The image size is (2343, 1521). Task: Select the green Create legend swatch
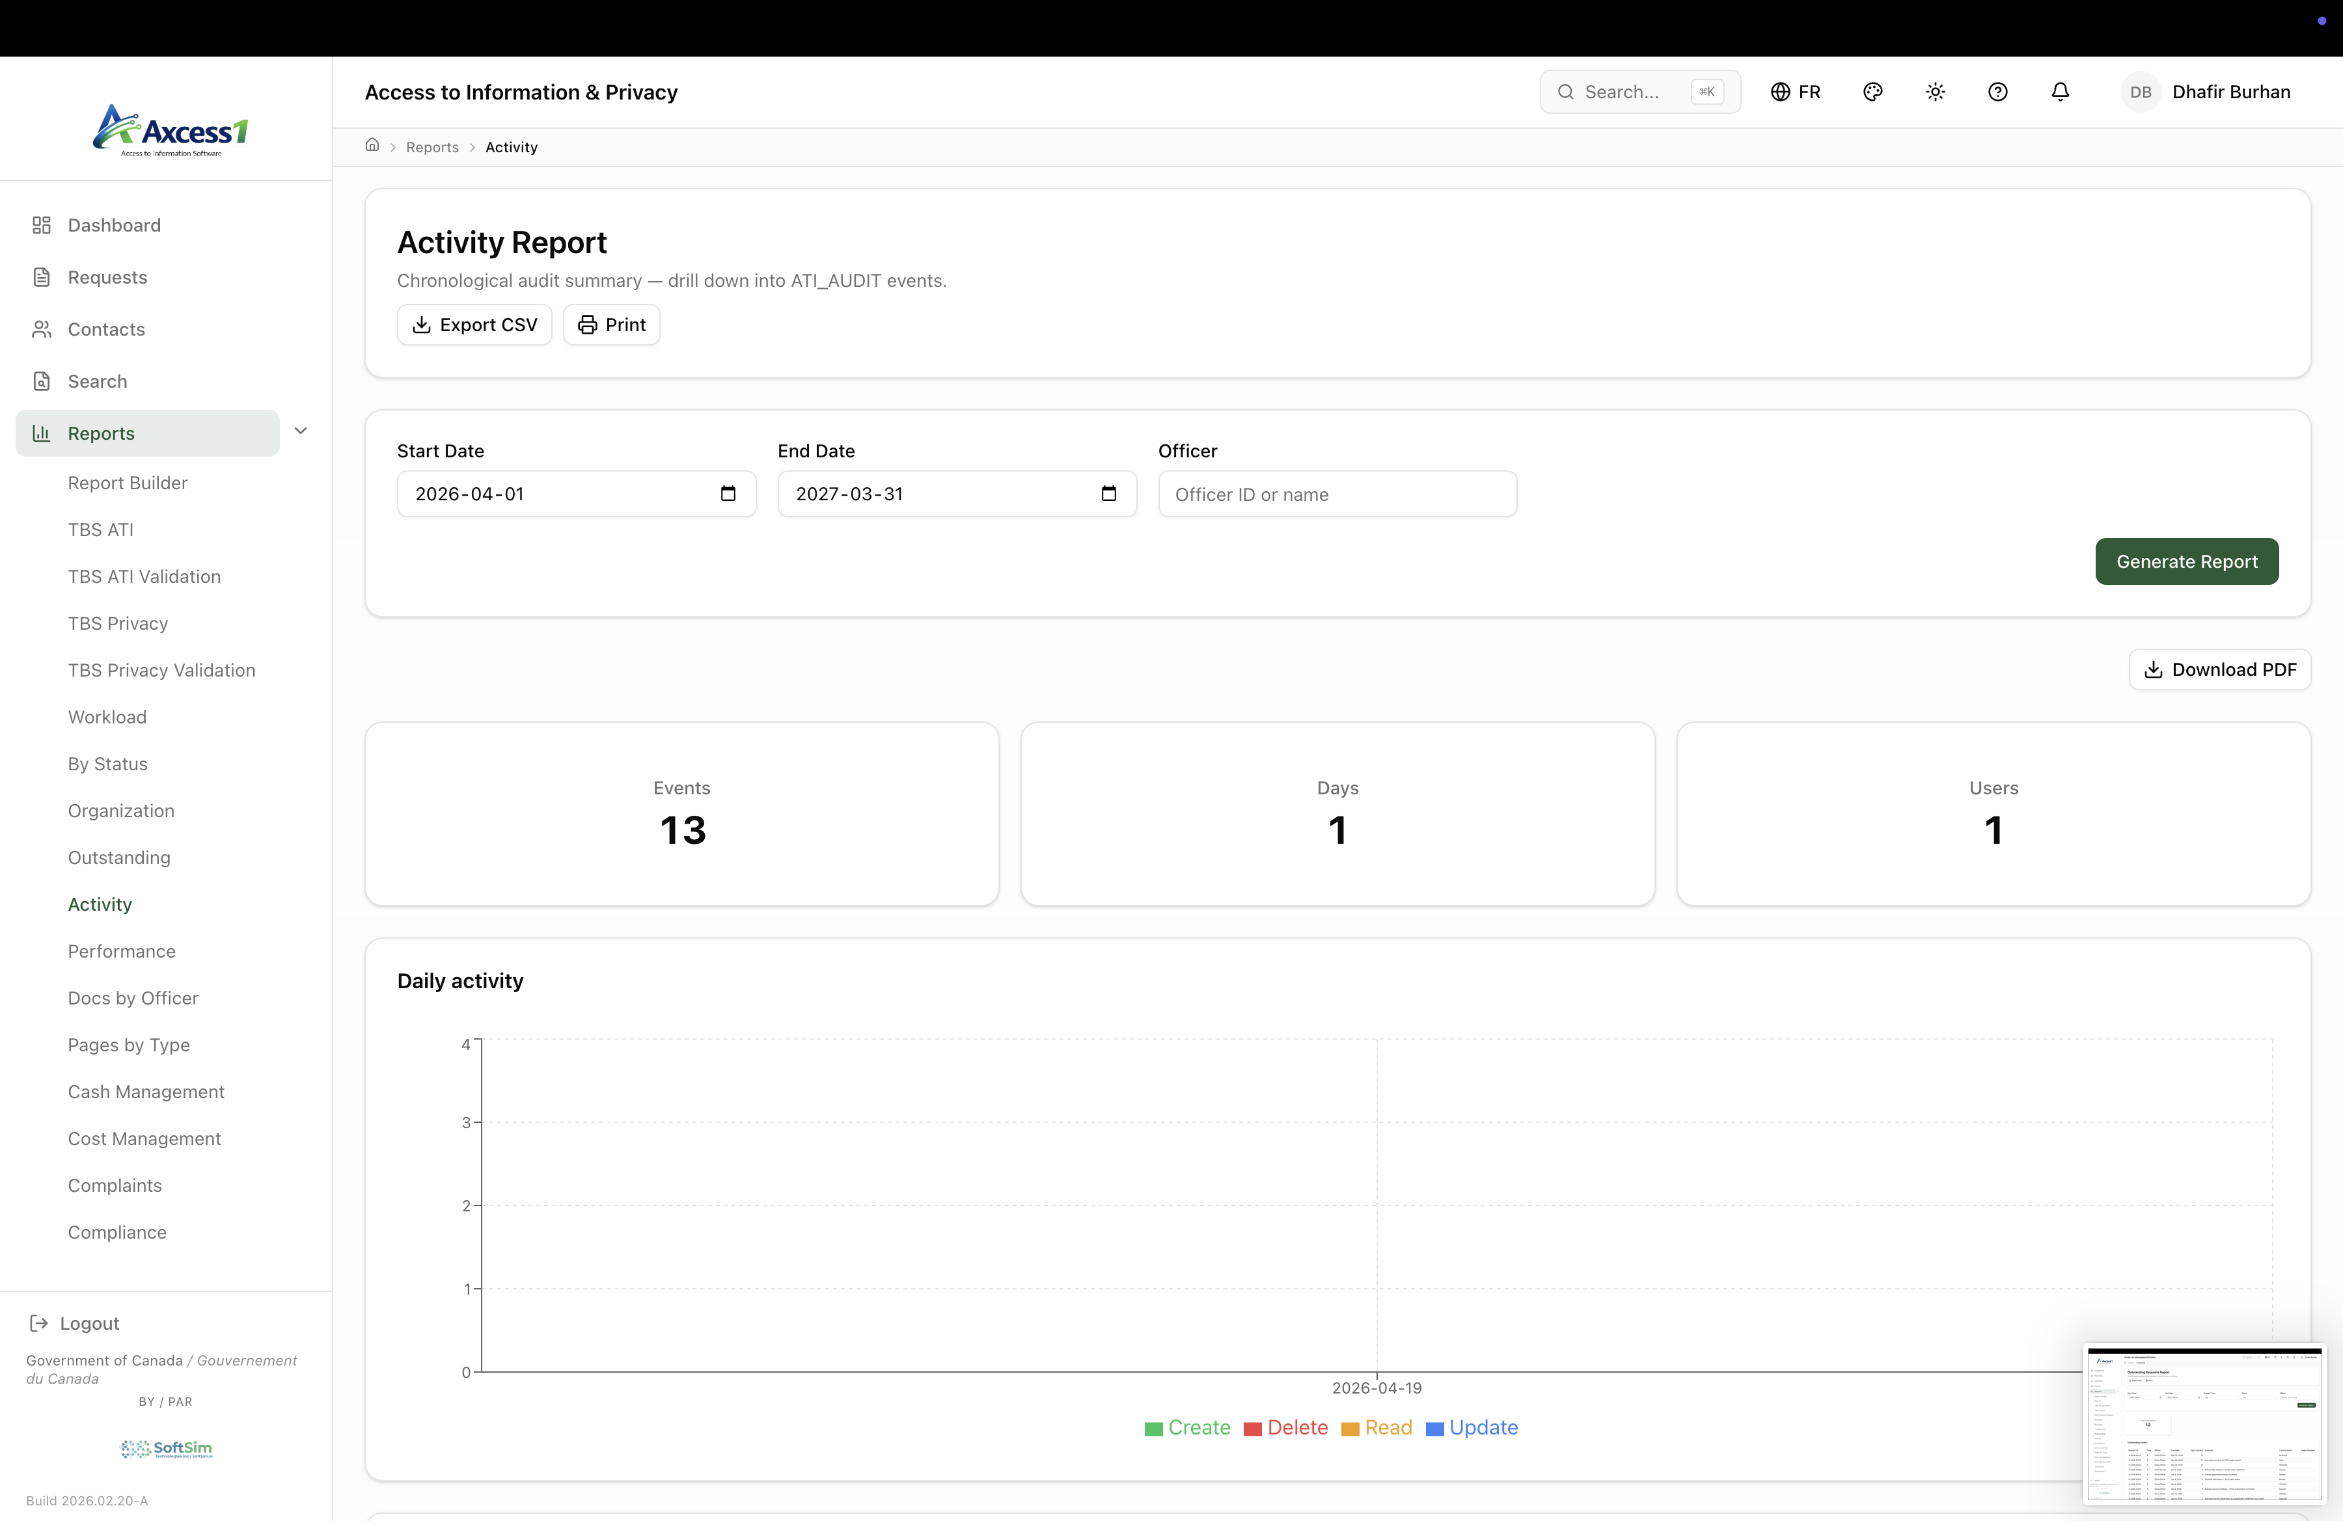(1153, 1429)
